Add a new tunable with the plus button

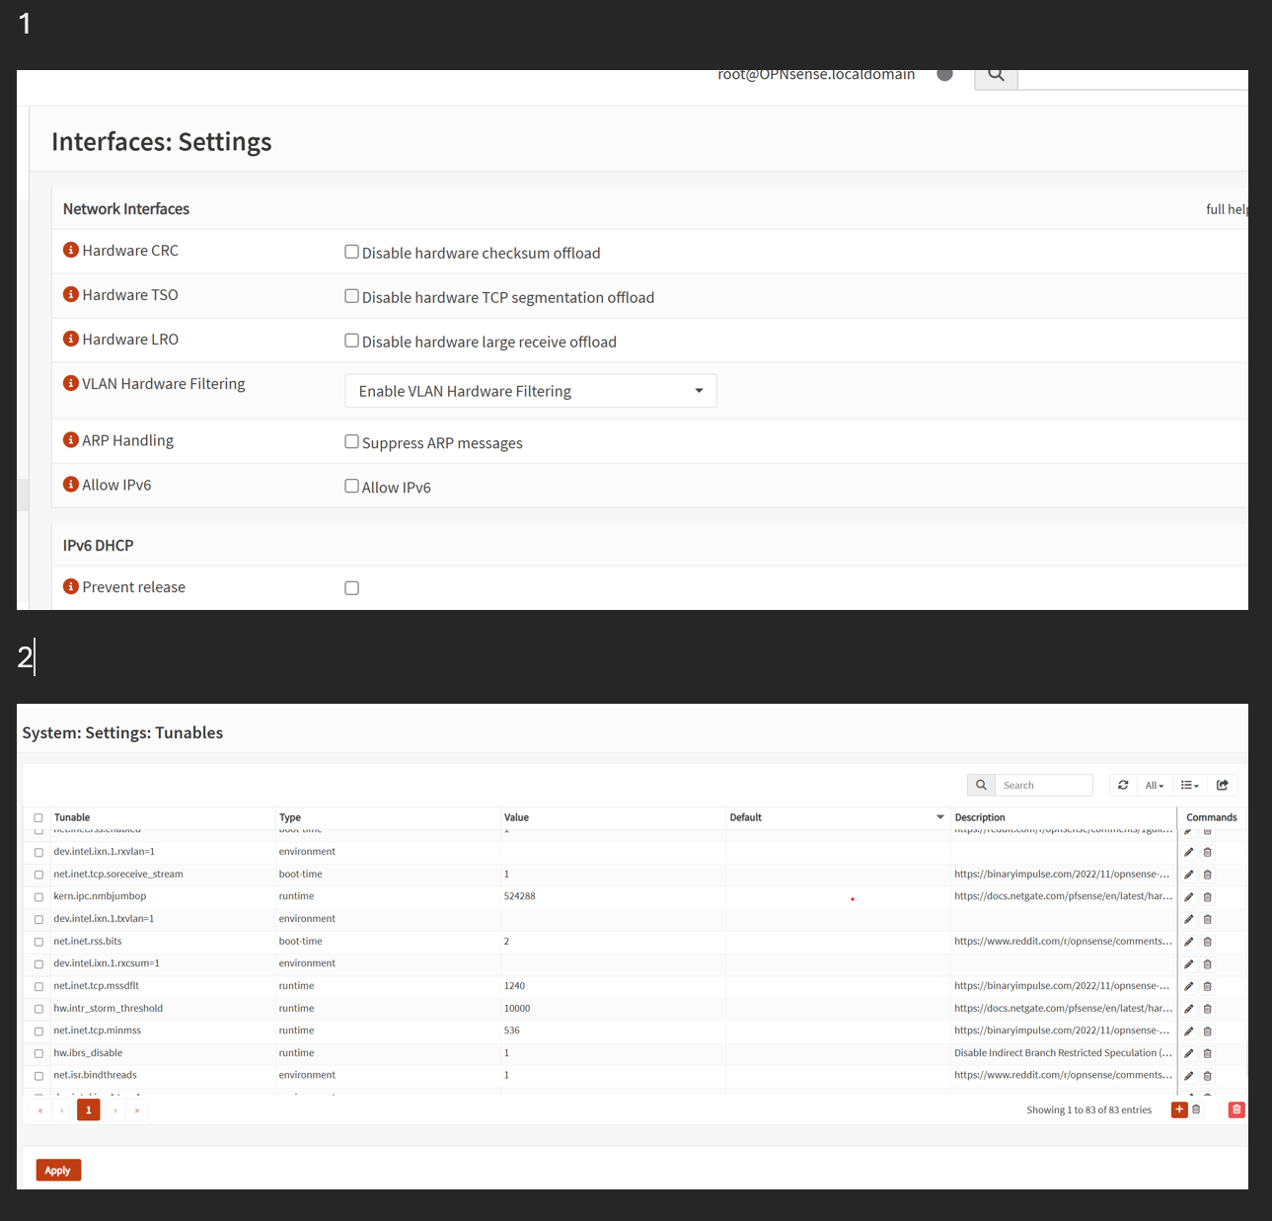(x=1179, y=1109)
